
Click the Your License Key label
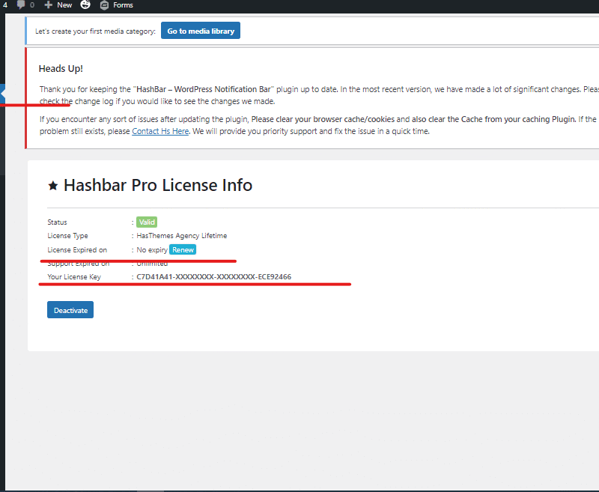[x=74, y=276]
